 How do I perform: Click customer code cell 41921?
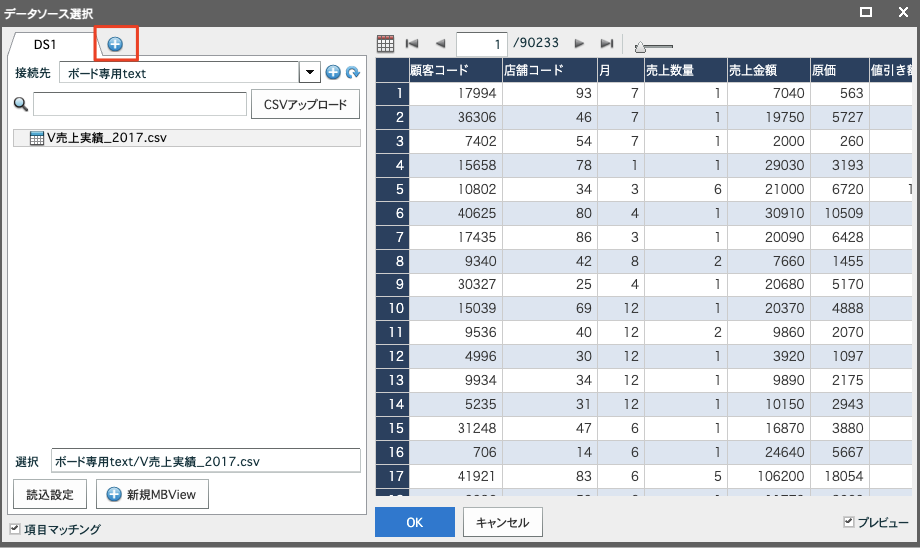(x=456, y=476)
